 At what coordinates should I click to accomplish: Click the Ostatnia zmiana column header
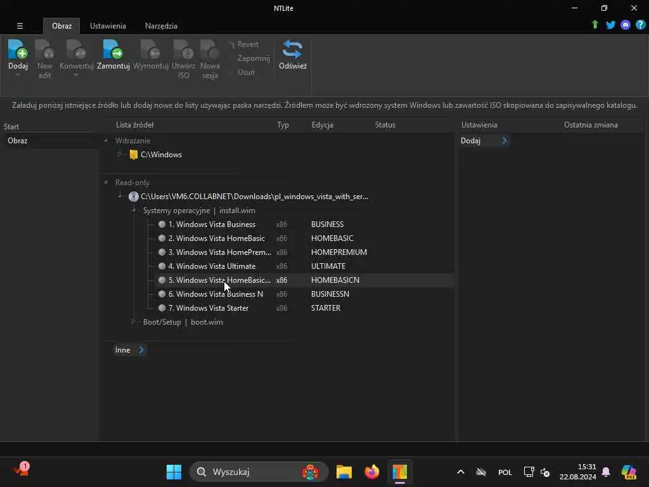(x=591, y=125)
